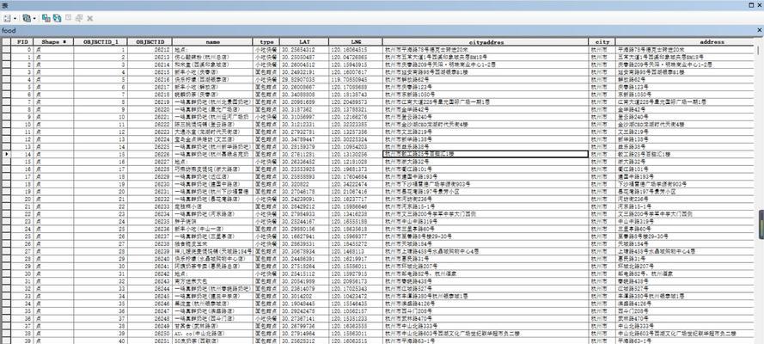This screenshot has width=764, height=344.
Task: Click the LNG cell in FID 22 row
Action: coord(356,214)
